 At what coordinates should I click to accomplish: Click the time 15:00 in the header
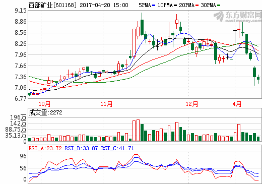[x=120, y=5]
